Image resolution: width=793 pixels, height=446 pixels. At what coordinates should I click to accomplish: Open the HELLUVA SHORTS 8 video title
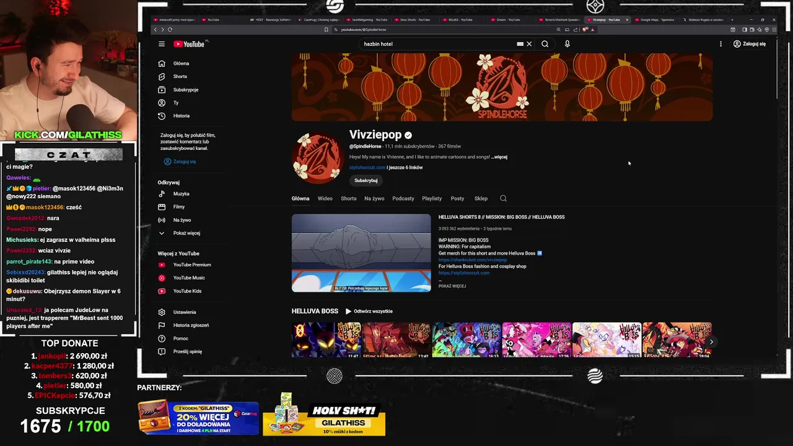501,217
